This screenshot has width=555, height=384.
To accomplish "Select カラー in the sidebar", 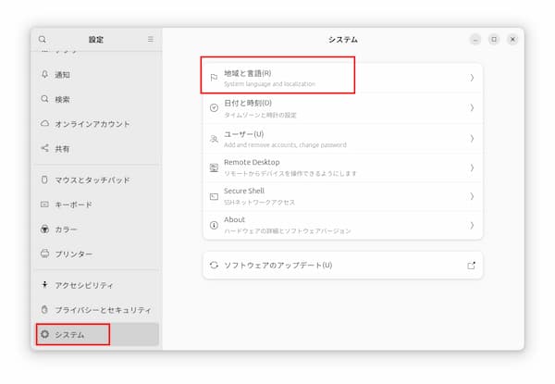I will [97, 229].
